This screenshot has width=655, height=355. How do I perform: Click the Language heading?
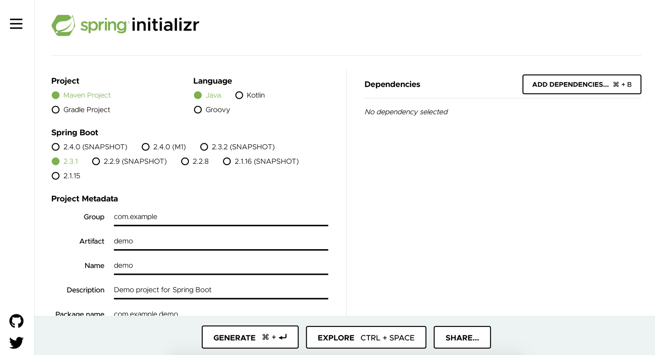212,81
